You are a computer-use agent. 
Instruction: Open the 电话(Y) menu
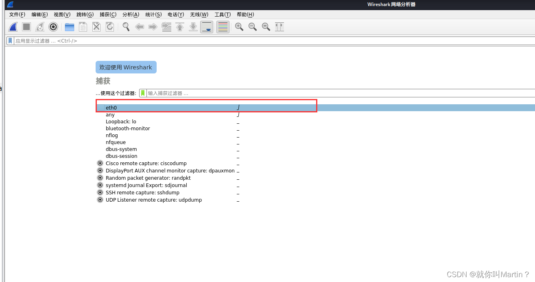(176, 15)
